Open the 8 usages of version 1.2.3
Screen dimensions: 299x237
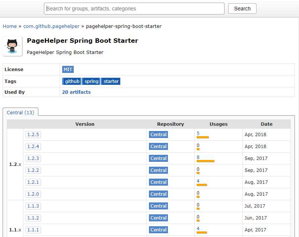click(198, 157)
